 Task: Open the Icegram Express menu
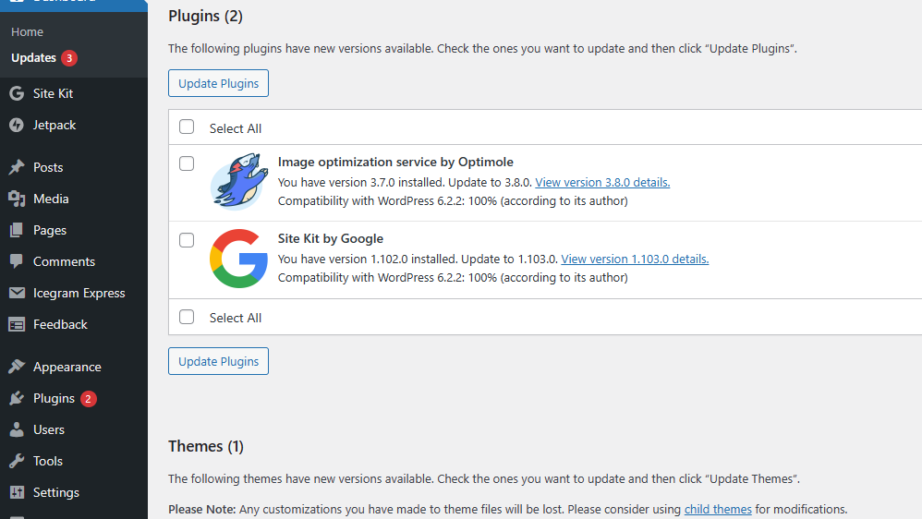point(79,293)
